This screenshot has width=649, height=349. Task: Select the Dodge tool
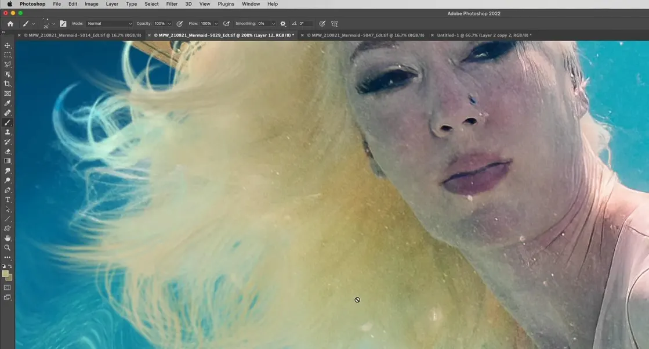click(8, 180)
